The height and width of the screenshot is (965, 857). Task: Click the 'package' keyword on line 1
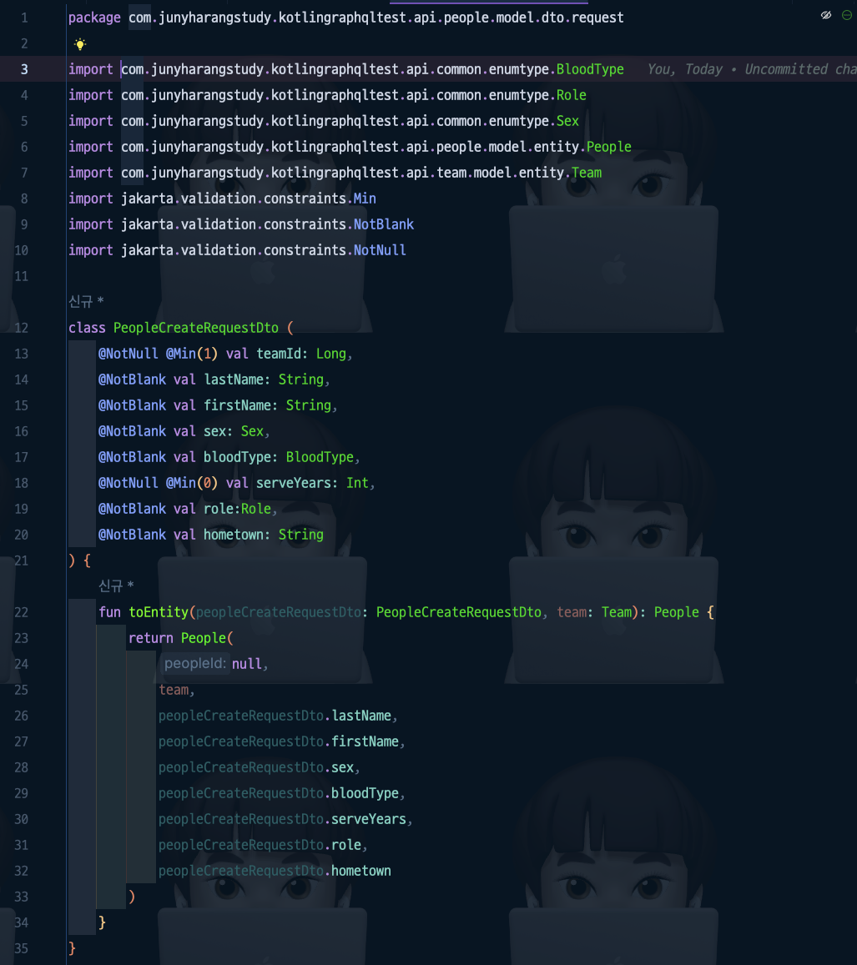(x=94, y=18)
